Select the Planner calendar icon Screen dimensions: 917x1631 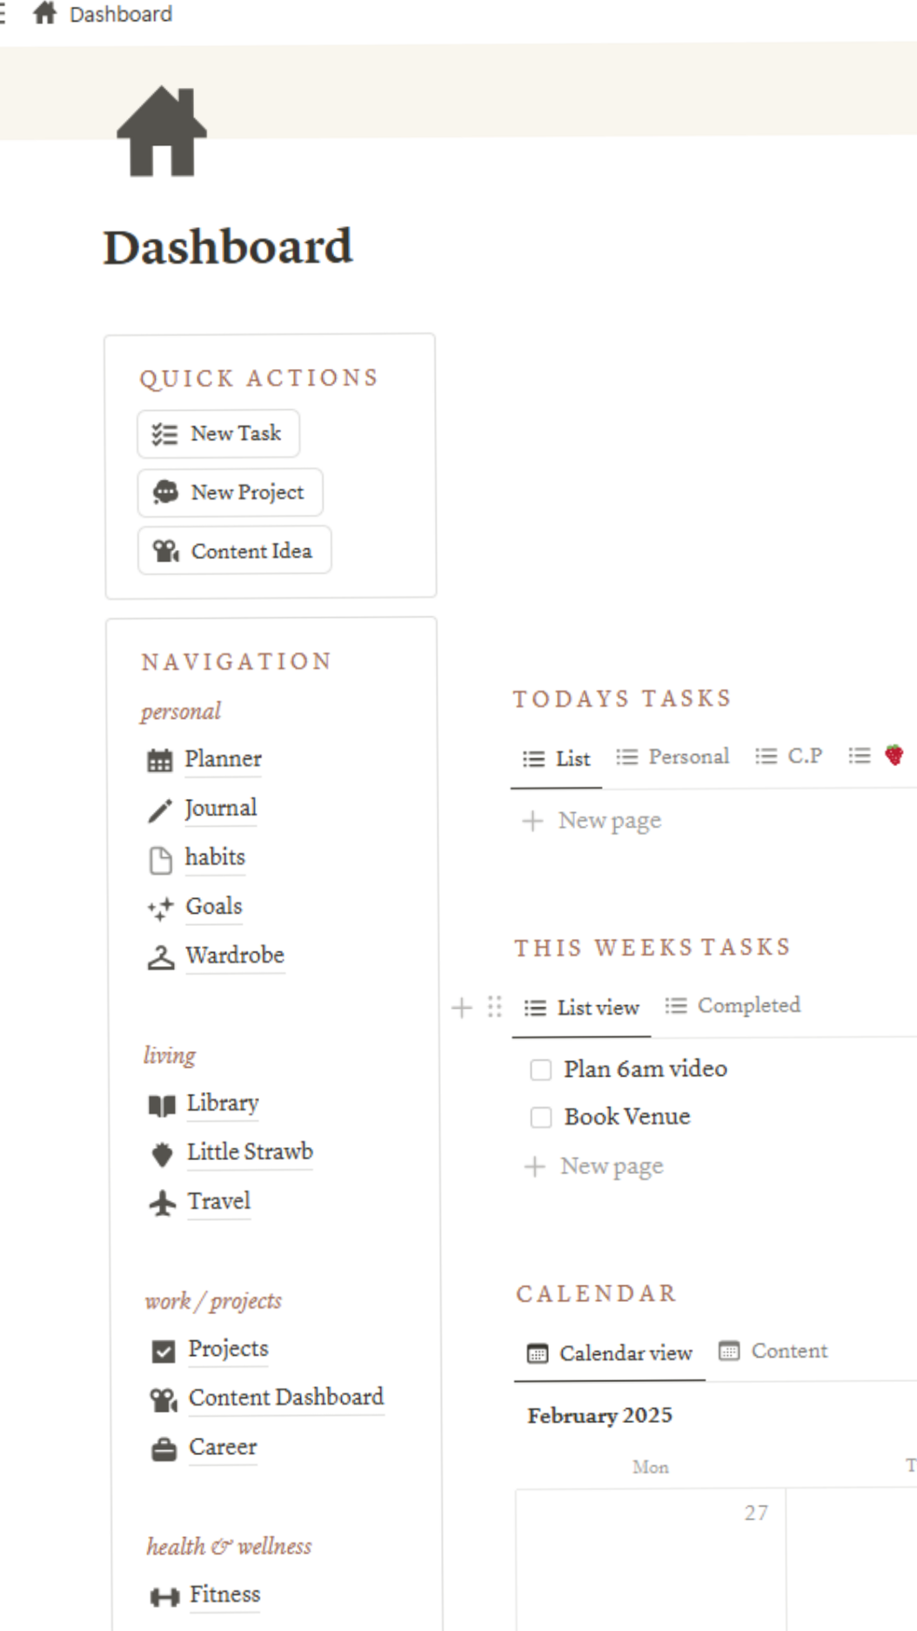(x=161, y=759)
